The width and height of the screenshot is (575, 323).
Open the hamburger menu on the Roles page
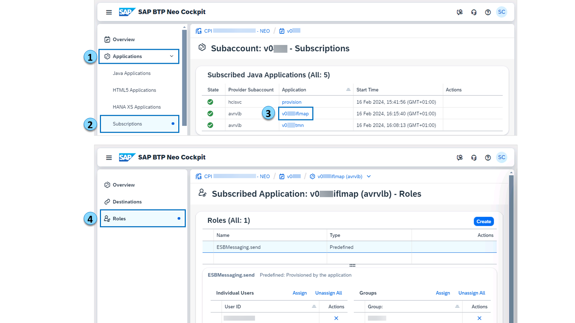click(109, 158)
